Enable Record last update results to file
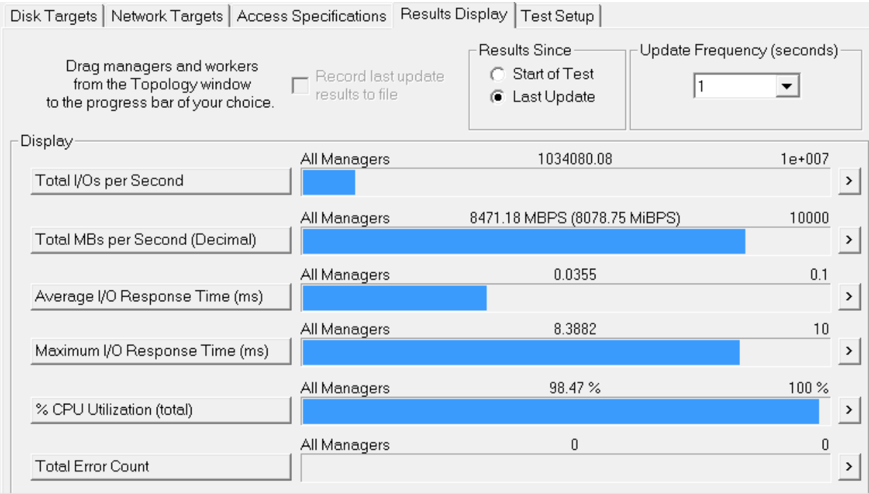The width and height of the screenshot is (869, 494). coord(299,85)
